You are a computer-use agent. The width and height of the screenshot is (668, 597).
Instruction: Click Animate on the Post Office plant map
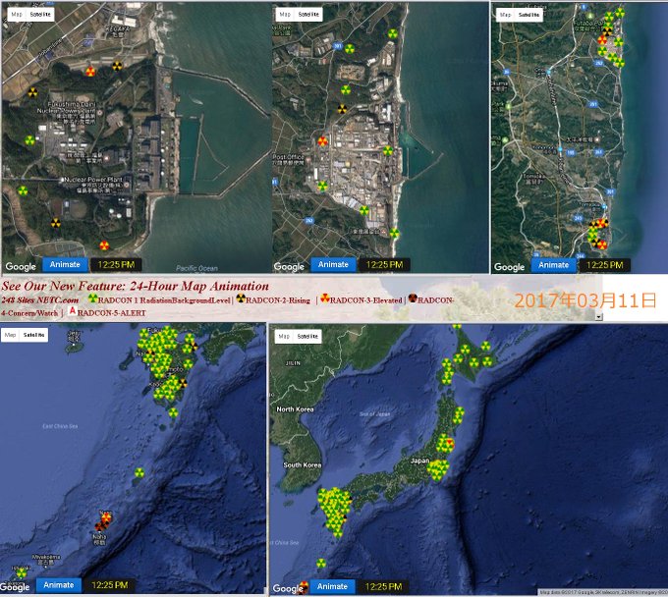(x=333, y=264)
